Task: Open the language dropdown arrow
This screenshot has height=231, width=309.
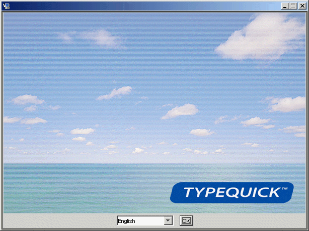Action: 168,220
